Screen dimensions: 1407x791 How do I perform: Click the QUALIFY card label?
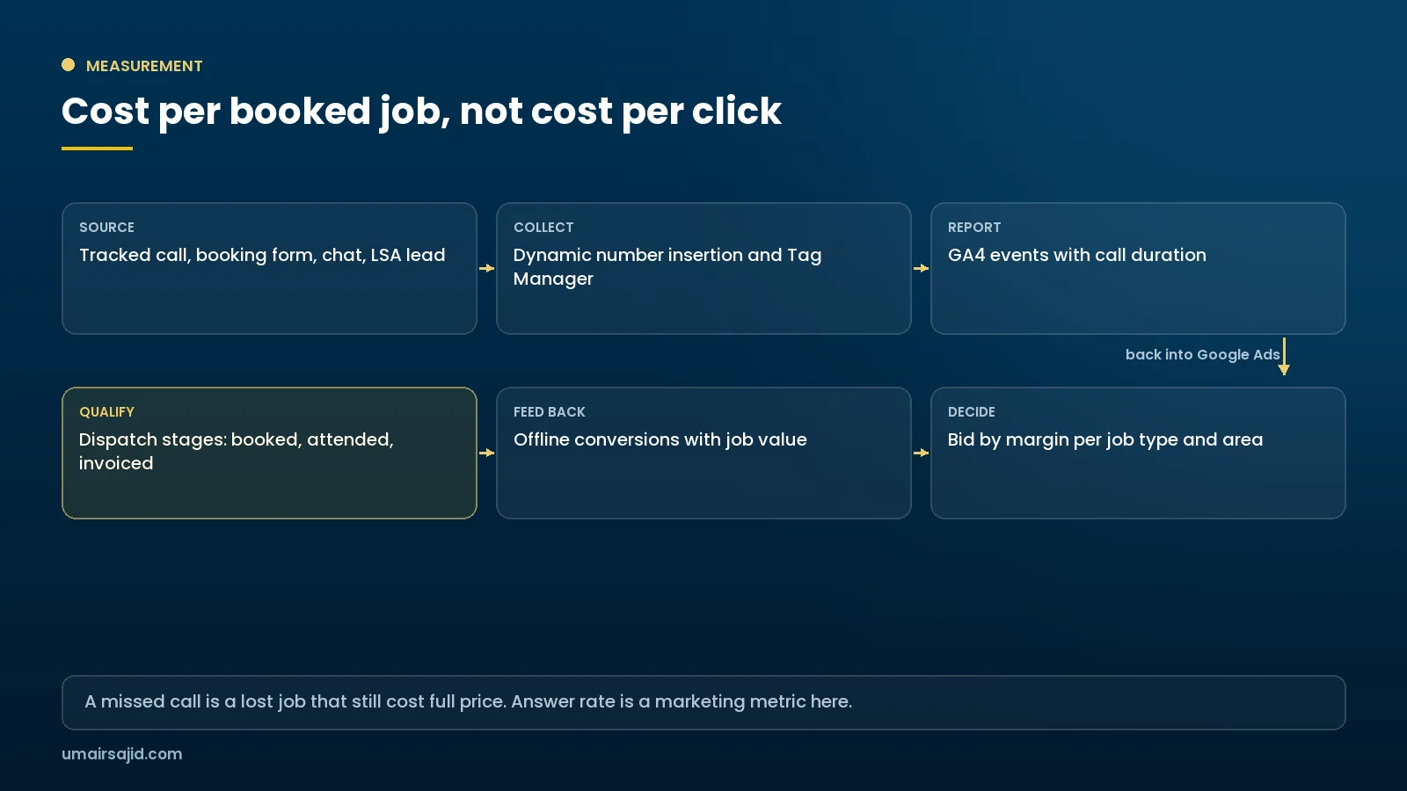[106, 412]
